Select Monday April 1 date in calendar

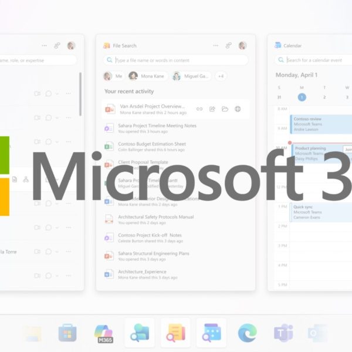coord(302,97)
